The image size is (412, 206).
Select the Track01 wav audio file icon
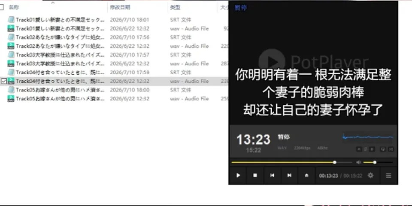(x=11, y=28)
